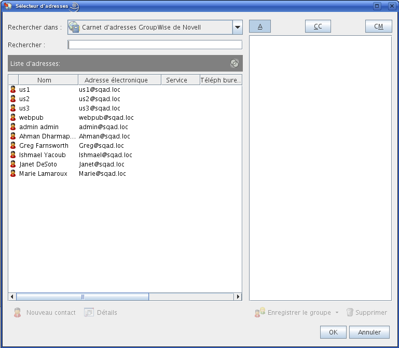399x348 pixels.
Task: Click the Marie@sqad.loc address
Action: (x=102, y=174)
